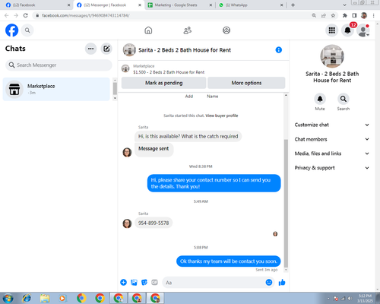This screenshot has width=380, height=304.
Task: Click the conversation information icon
Action: click(x=279, y=50)
